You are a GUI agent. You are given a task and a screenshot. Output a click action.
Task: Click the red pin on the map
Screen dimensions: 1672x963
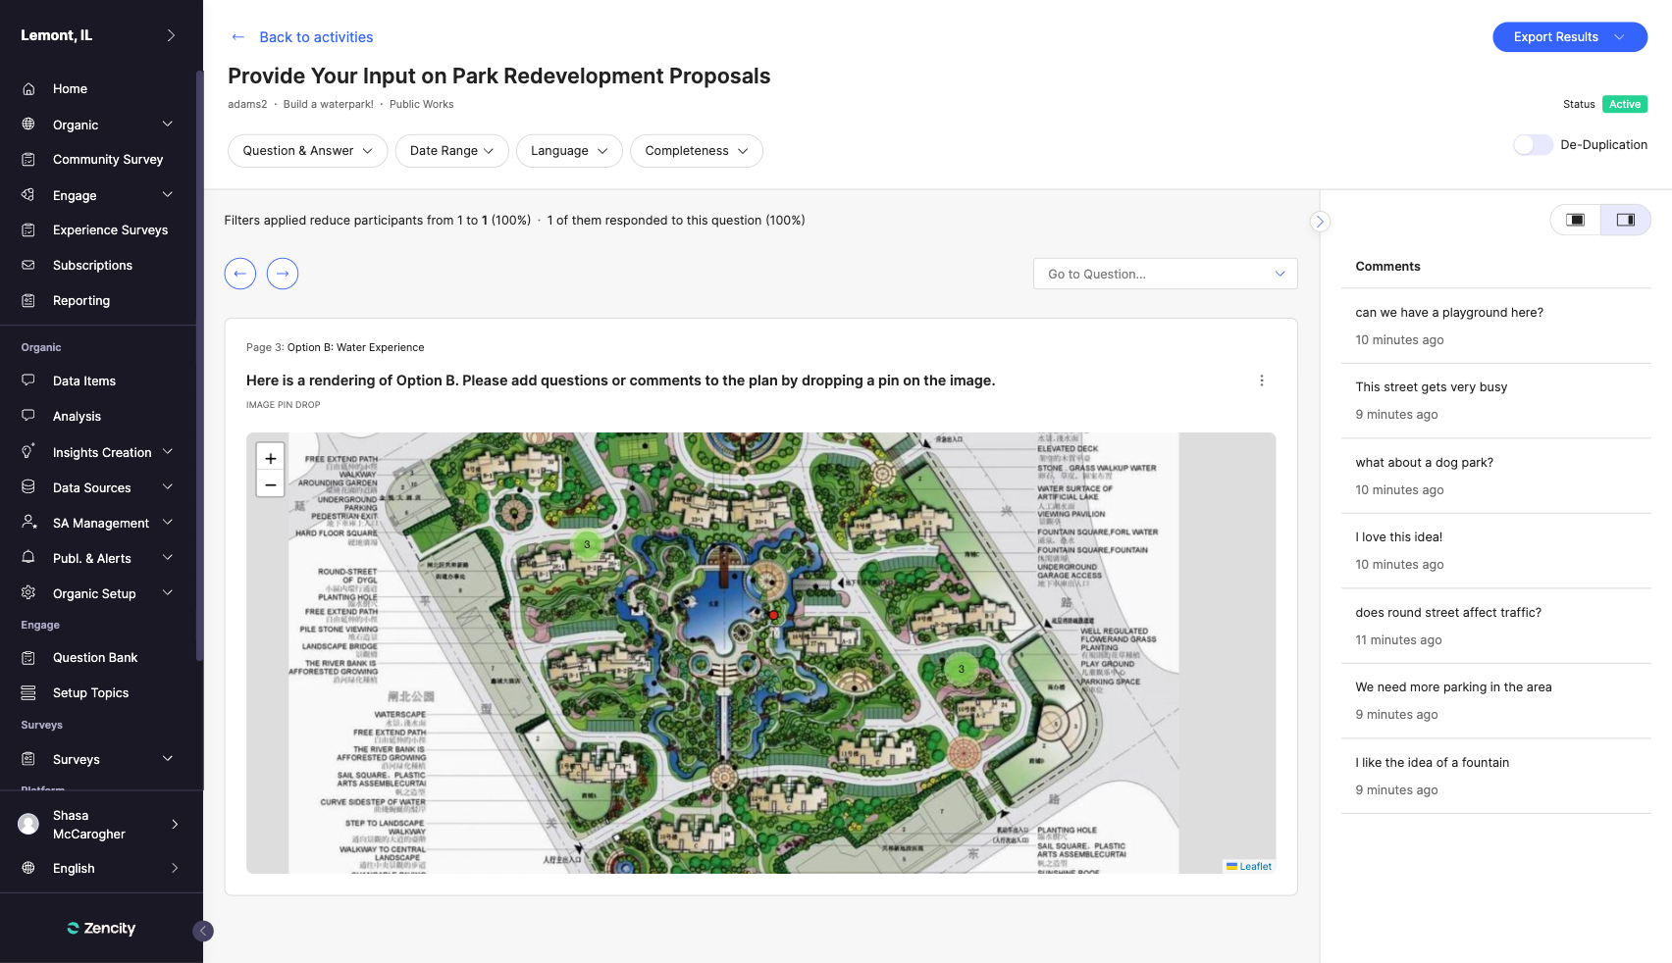click(x=773, y=615)
